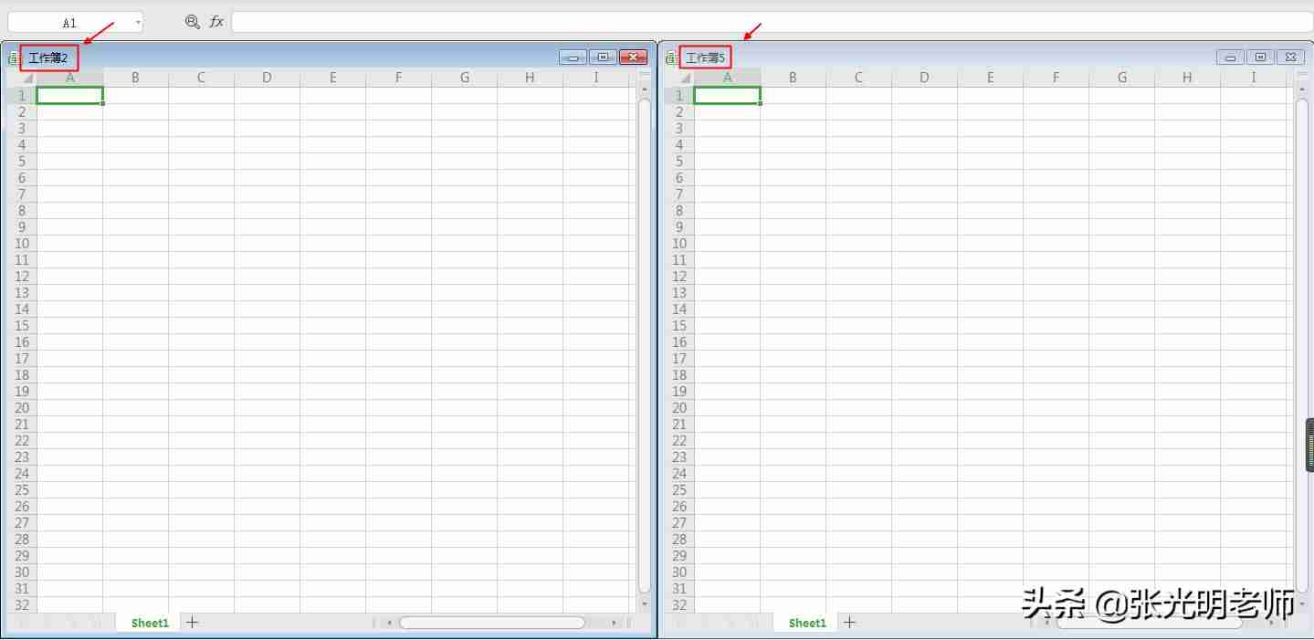Select row 5 header in 工作簿2

pyautogui.click(x=22, y=162)
